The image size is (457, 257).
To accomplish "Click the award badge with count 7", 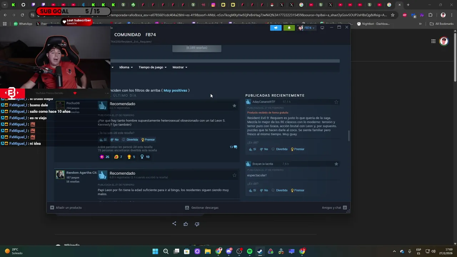I will (x=118, y=157).
